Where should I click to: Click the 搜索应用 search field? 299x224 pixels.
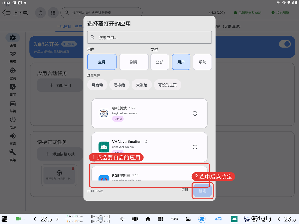(149, 37)
